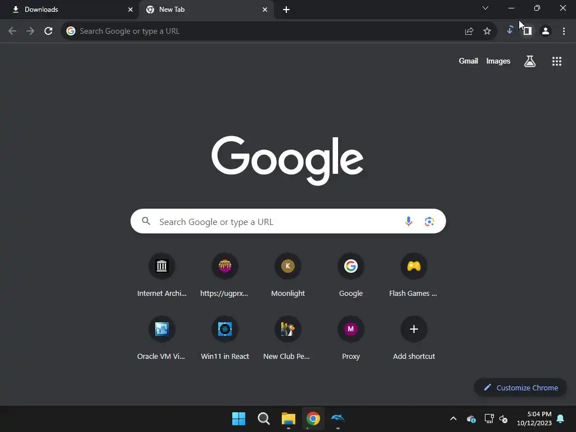Open the Proxy shortcut
This screenshot has width=576, height=432.
(x=351, y=338)
